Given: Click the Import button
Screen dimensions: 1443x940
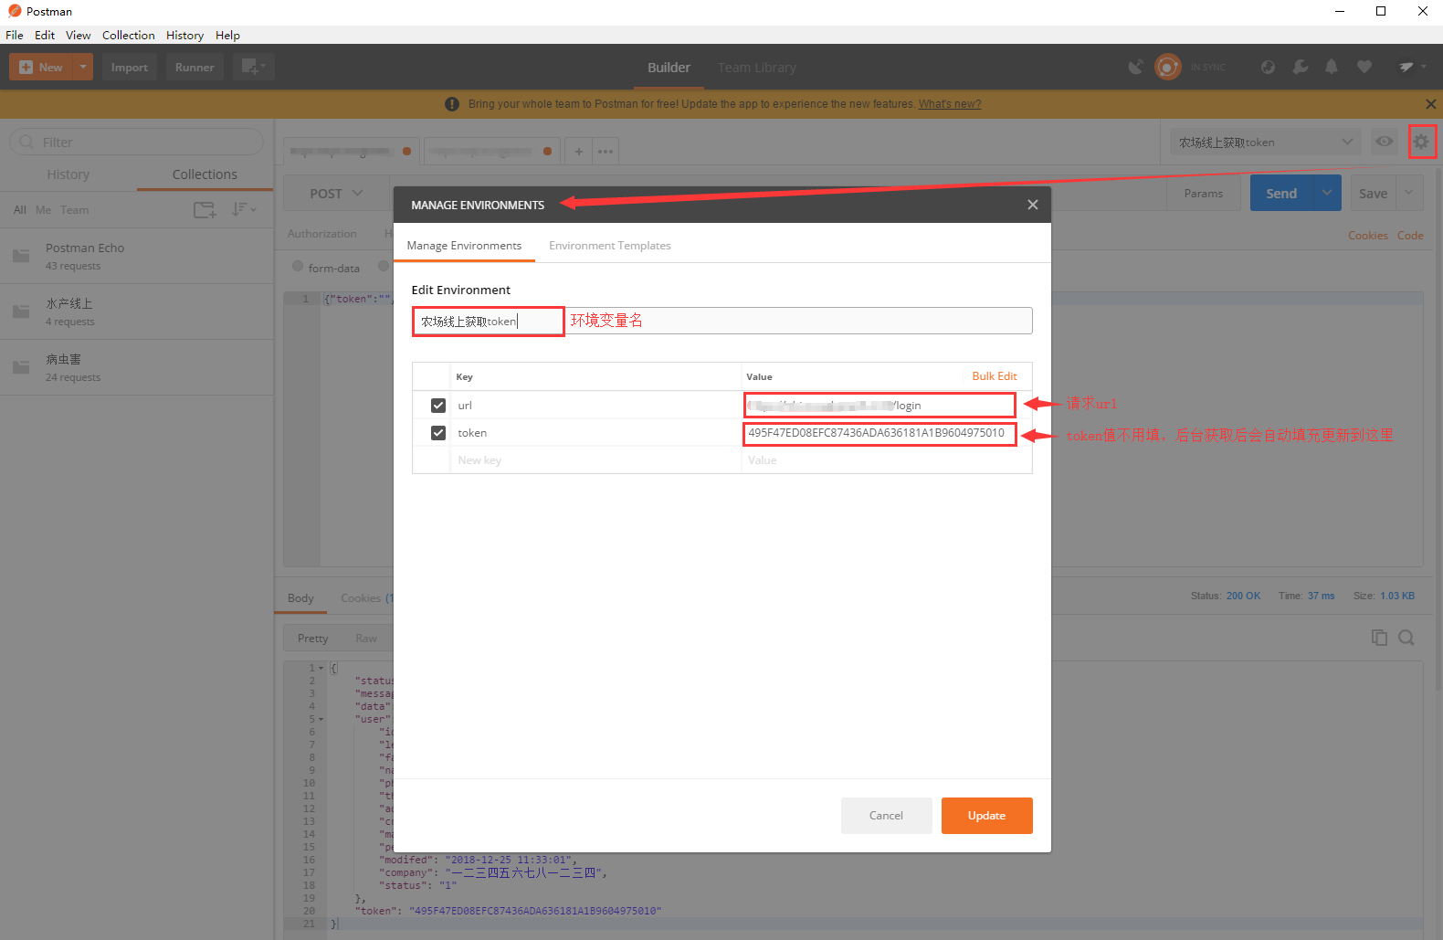Looking at the screenshot, I should coord(130,67).
